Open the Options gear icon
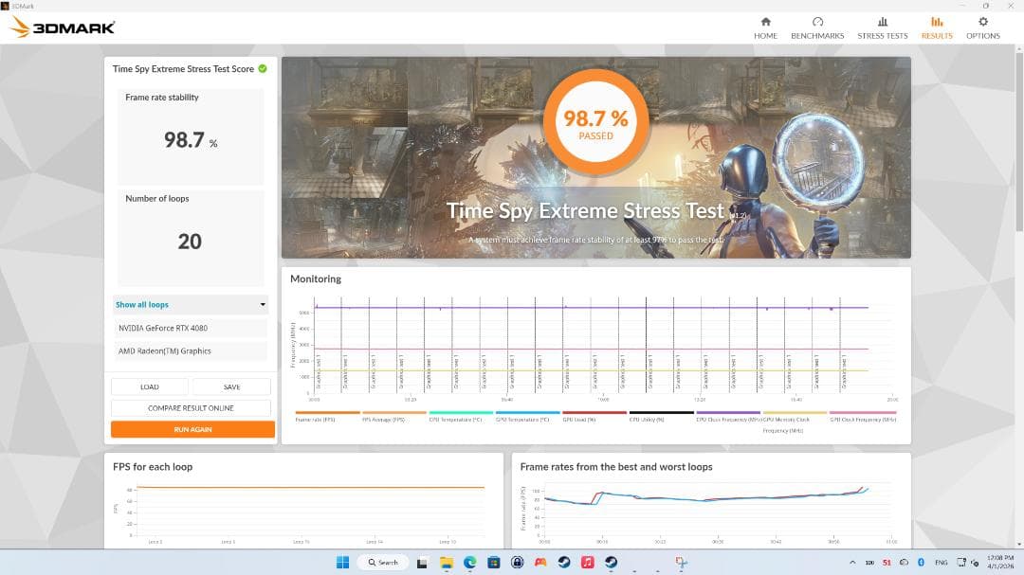The image size is (1024, 575). tap(983, 22)
